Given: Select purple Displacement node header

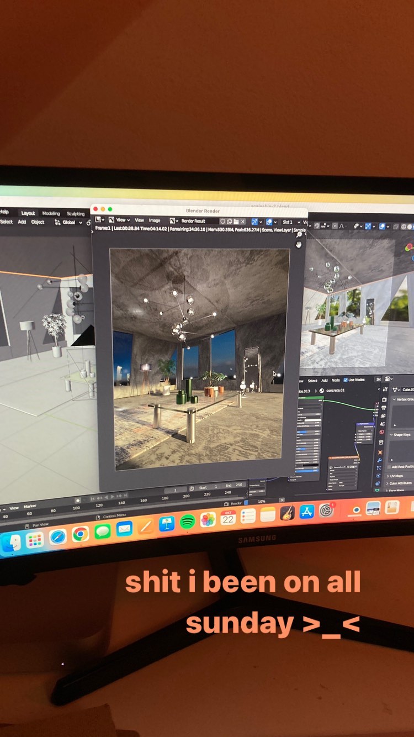Looking at the screenshot, I should pyautogui.click(x=365, y=424).
